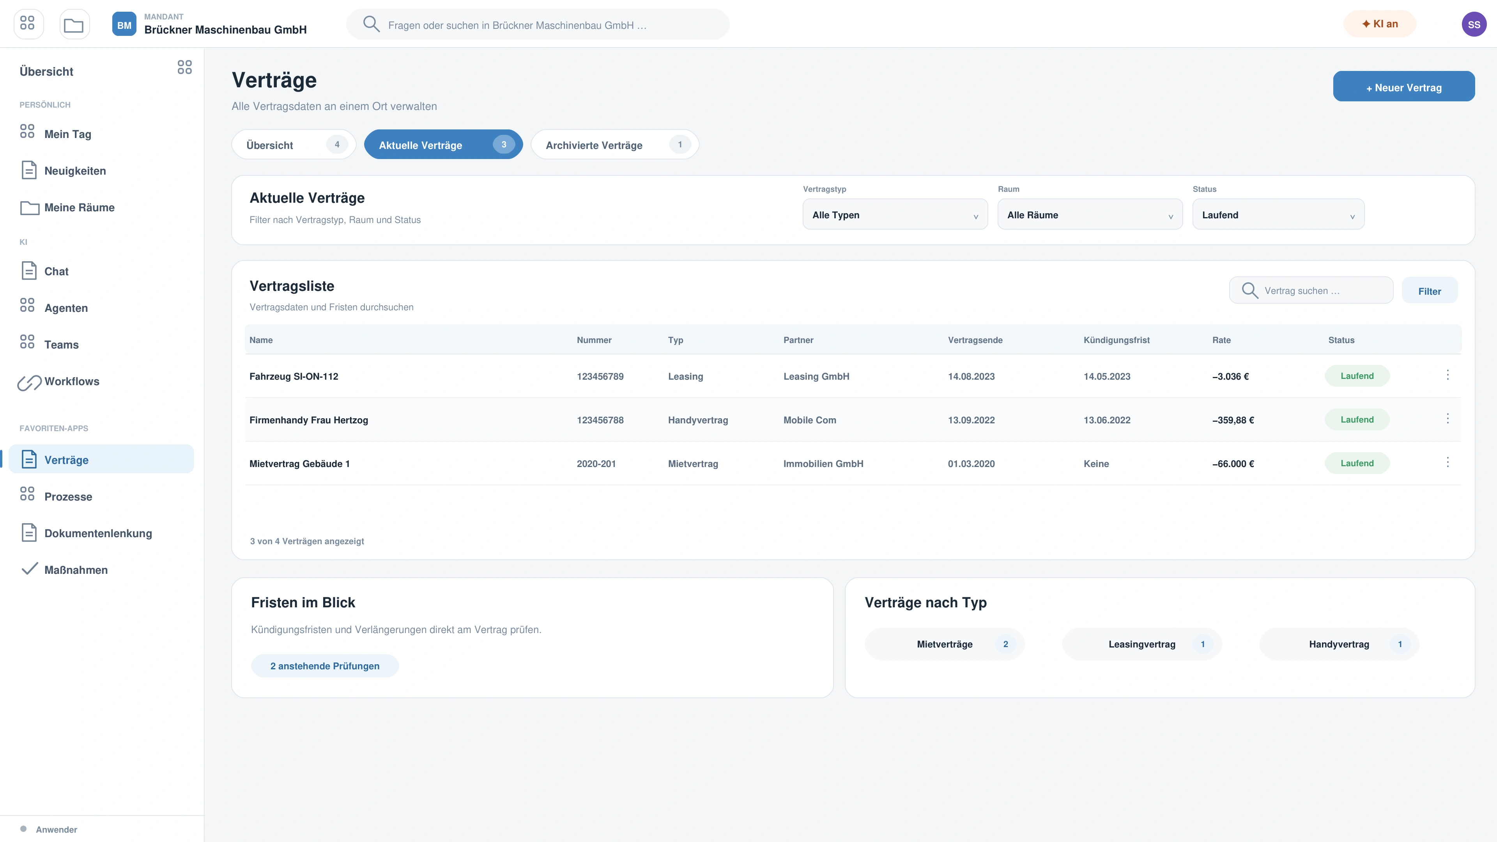Click the Leasingvertrag type chip
The width and height of the screenshot is (1497, 842).
click(1141, 644)
